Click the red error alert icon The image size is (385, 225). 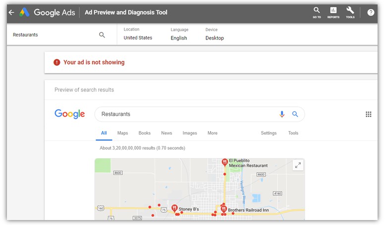point(56,62)
